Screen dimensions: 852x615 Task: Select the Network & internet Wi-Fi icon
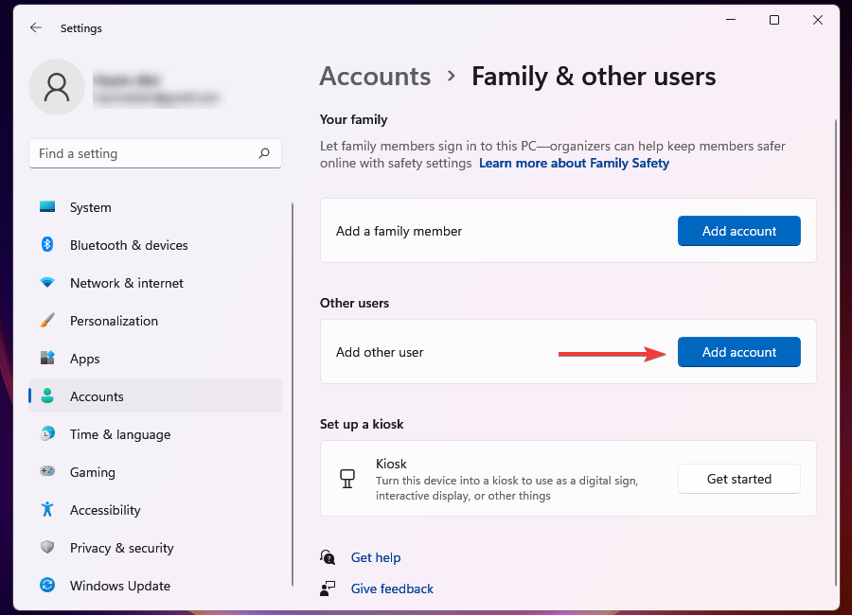[x=47, y=283]
